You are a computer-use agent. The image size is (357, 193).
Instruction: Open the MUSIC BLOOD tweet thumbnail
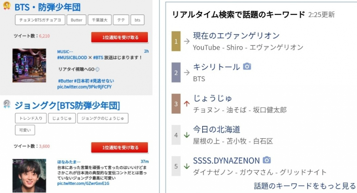29,66
